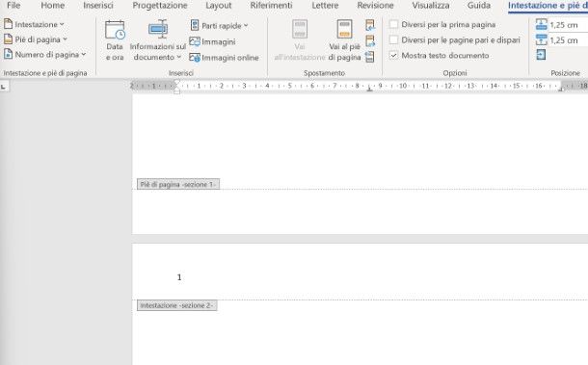This screenshot has width=588, height=365.
Task: Go to footer with Vai al piè di pagina
Action: (345, 40)
